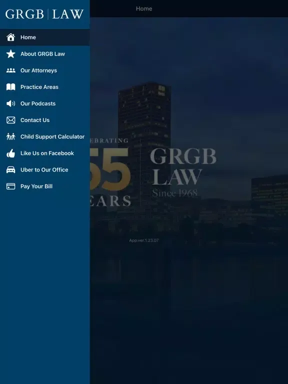Image resolution: width=288 pixels, height=384 pixels.
Task: Open the Our Attorneys page
Action: click(x=45, y=70)
